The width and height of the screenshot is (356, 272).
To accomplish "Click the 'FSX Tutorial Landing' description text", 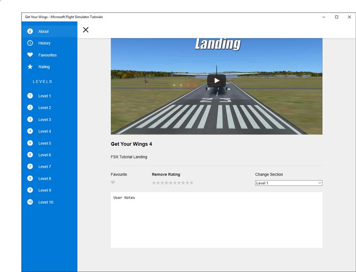I will [x=129, y=157].
